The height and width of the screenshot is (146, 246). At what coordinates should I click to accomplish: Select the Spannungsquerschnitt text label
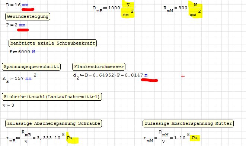click(x=31, y=66)
